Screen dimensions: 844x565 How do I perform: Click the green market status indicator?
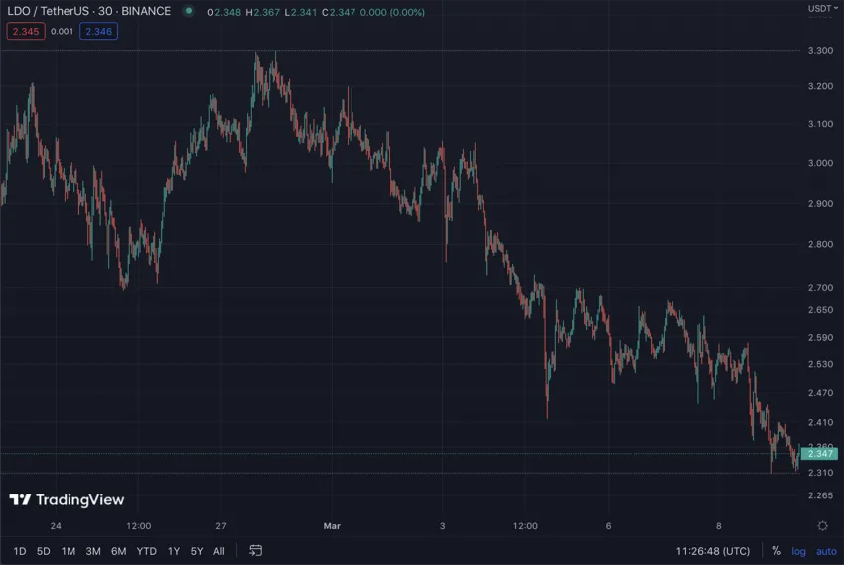click(188, 11)
